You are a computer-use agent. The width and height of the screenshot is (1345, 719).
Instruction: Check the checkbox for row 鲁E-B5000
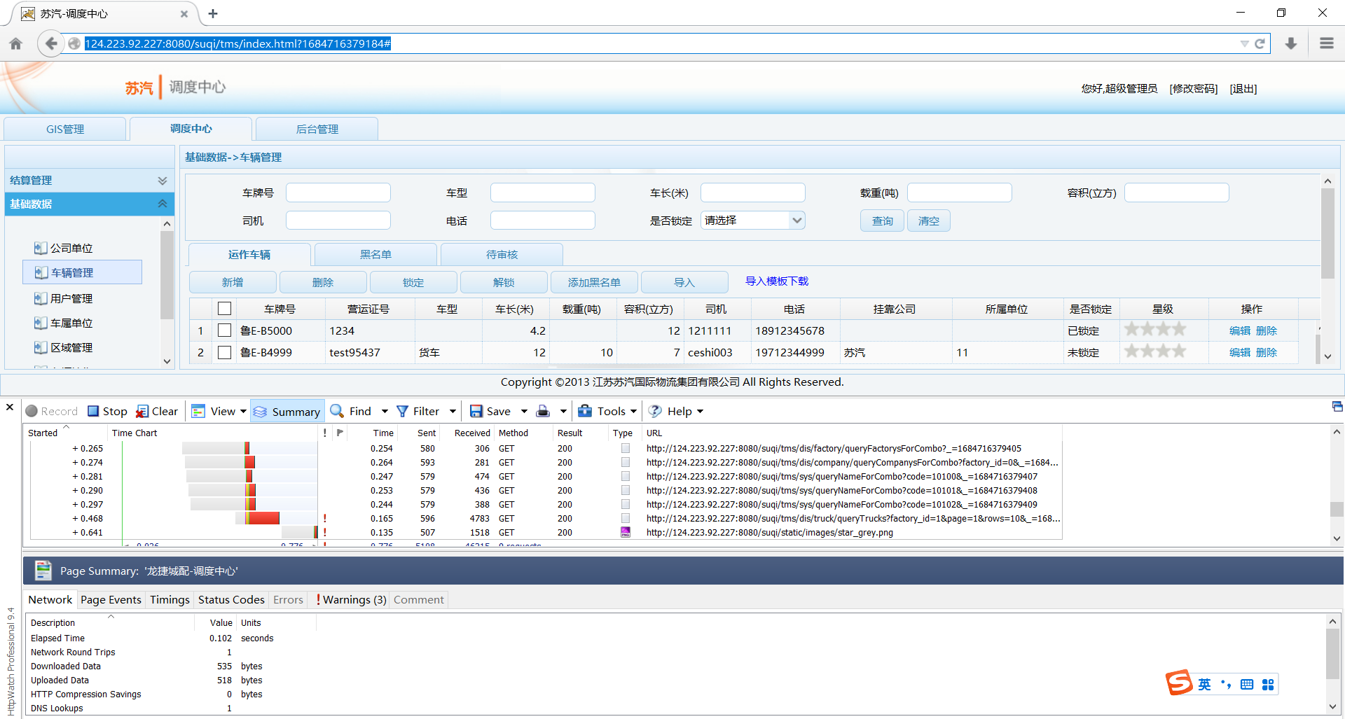coord(224,330)
